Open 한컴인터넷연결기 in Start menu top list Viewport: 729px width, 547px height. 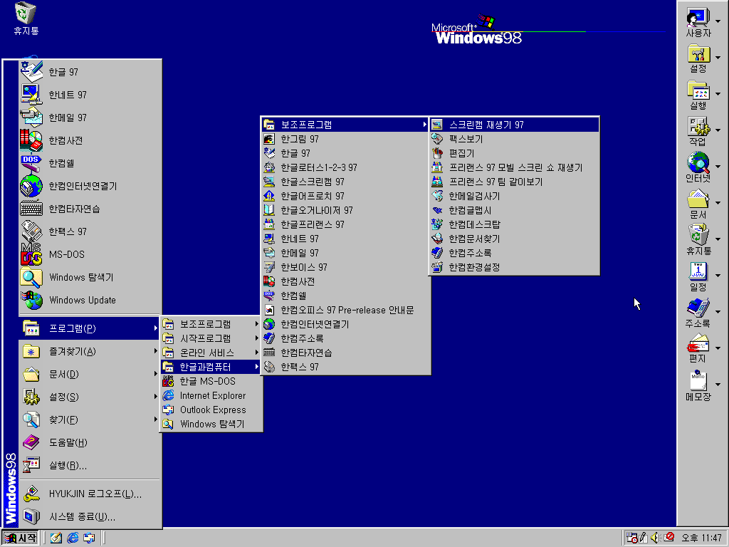[x=90, y=186]
